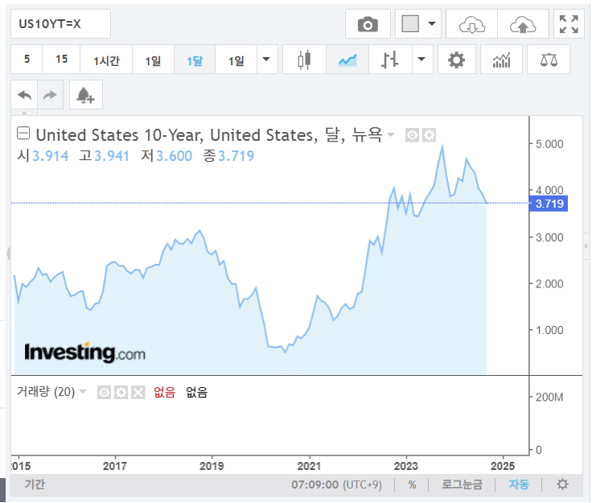
Task: Toggle fullscreen mode with arrows icon
Action: 569,24
